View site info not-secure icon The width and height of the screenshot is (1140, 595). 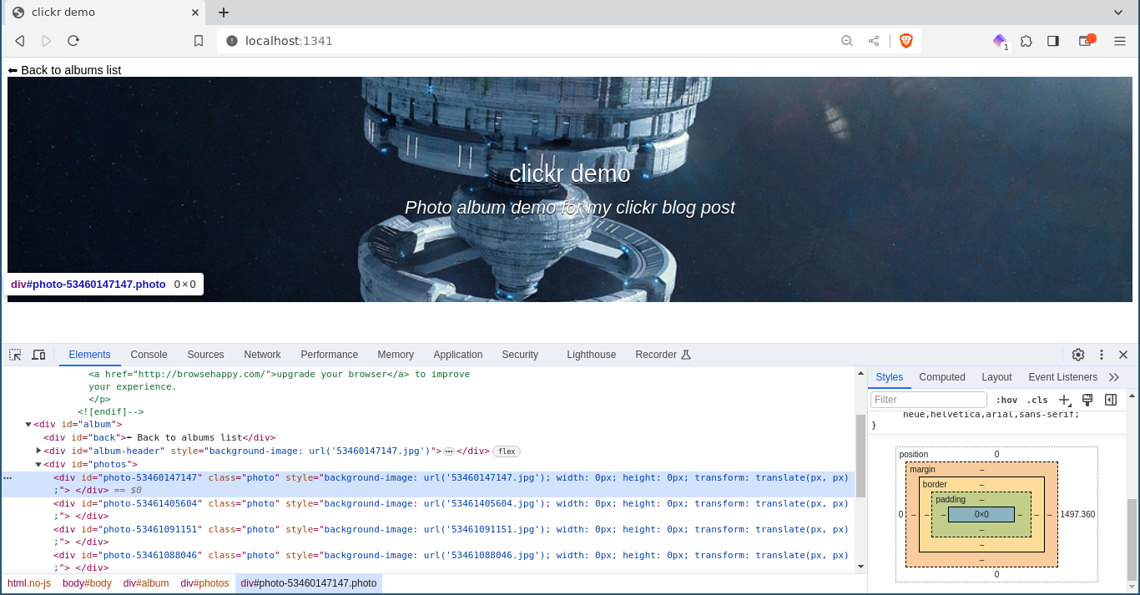[x=232, y=41]
